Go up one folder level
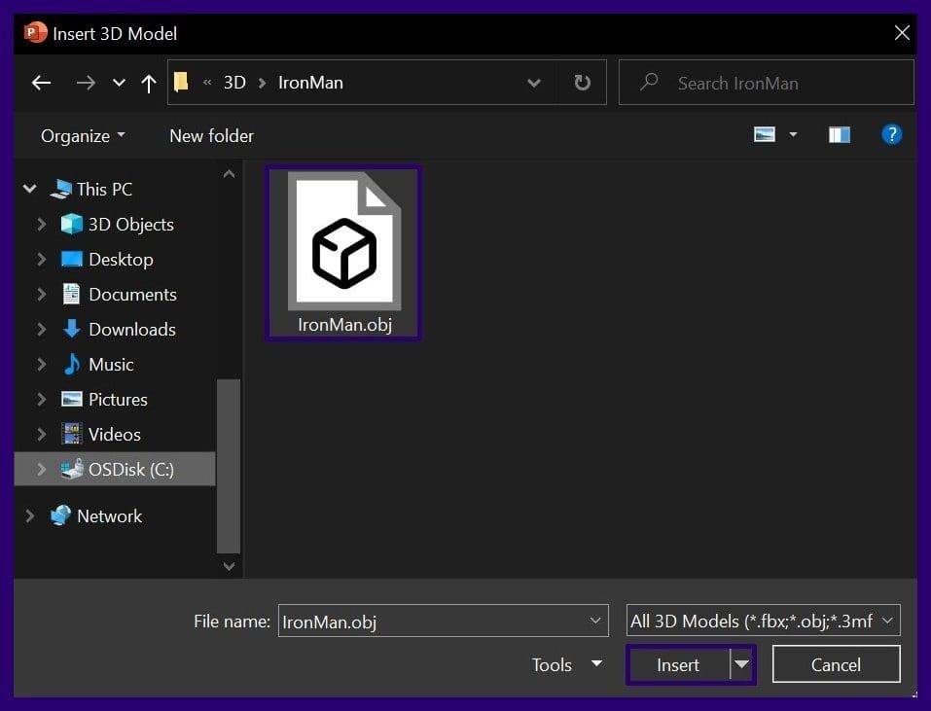 pyautogui.click(x=149, y=83)
